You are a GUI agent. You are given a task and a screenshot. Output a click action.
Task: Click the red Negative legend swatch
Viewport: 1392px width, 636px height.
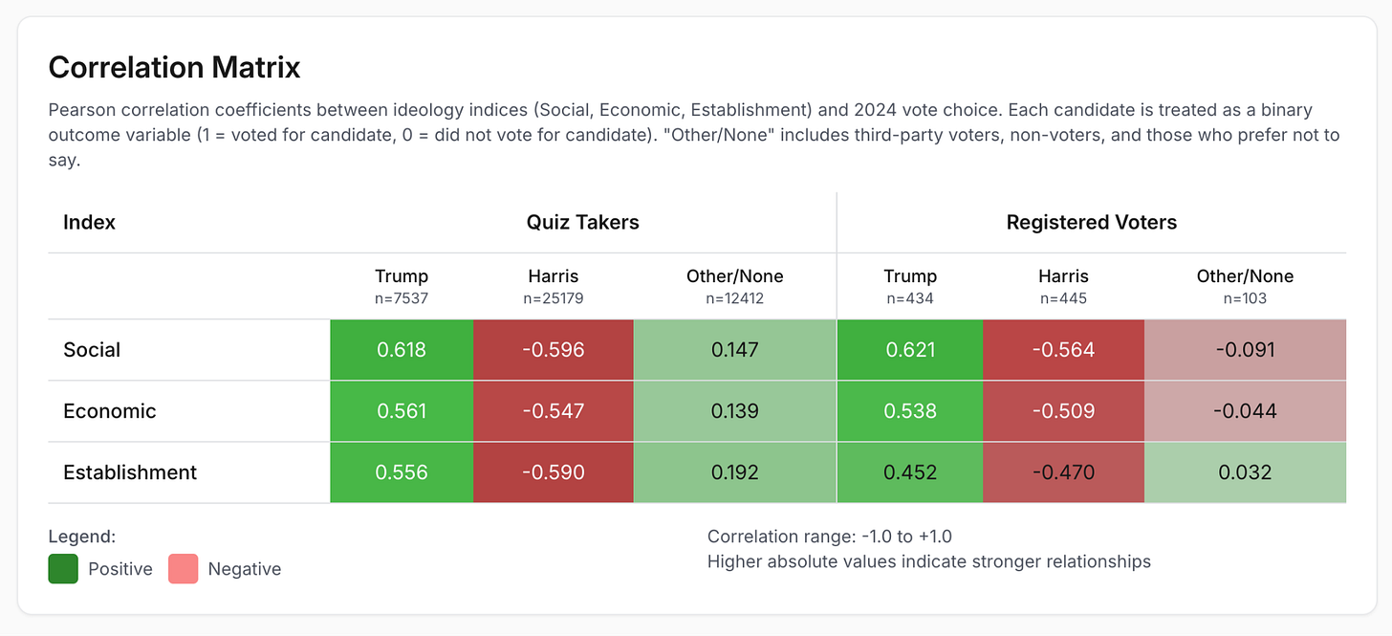(x=183, y=568)
